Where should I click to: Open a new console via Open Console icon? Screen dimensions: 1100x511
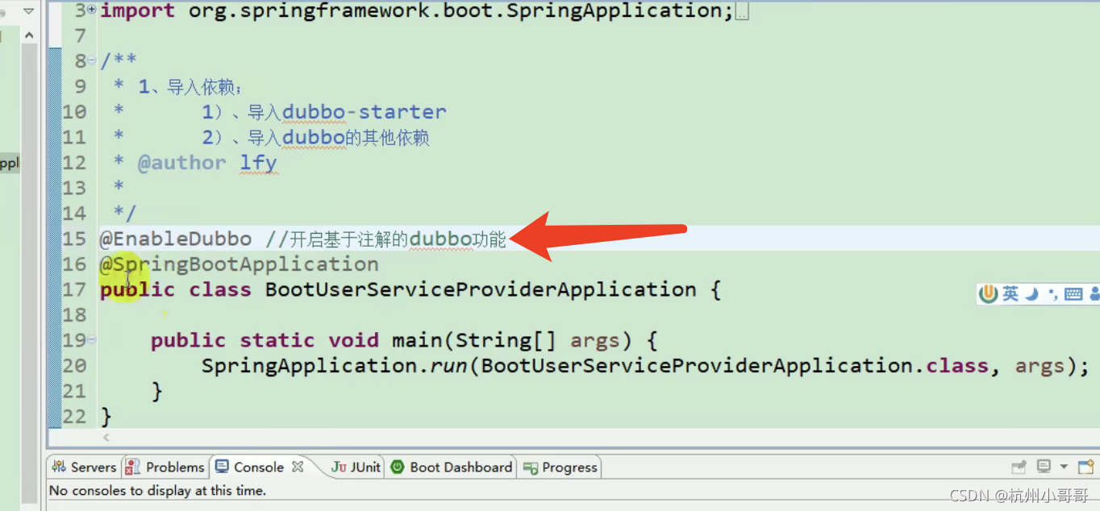pyautogui.click(x=1085, y=466)
